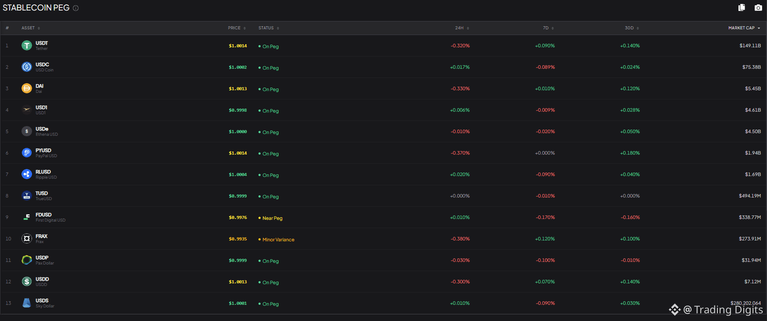Click the +0.180% 30D change for PYUSD

click(x=630, y=153)
